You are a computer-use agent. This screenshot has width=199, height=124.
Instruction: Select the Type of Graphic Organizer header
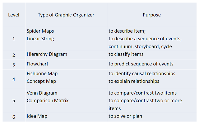(x=66, y=15)
